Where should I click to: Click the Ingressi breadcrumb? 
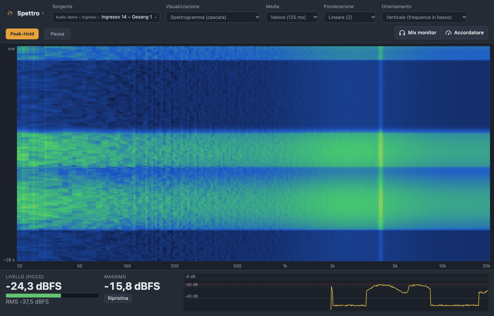pyautogui.click(x=89, y=17)
